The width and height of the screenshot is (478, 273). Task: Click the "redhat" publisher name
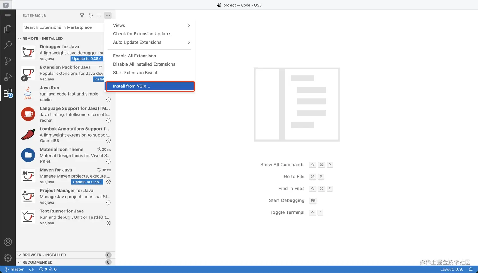pyautogui.click(x=46, y=120)
